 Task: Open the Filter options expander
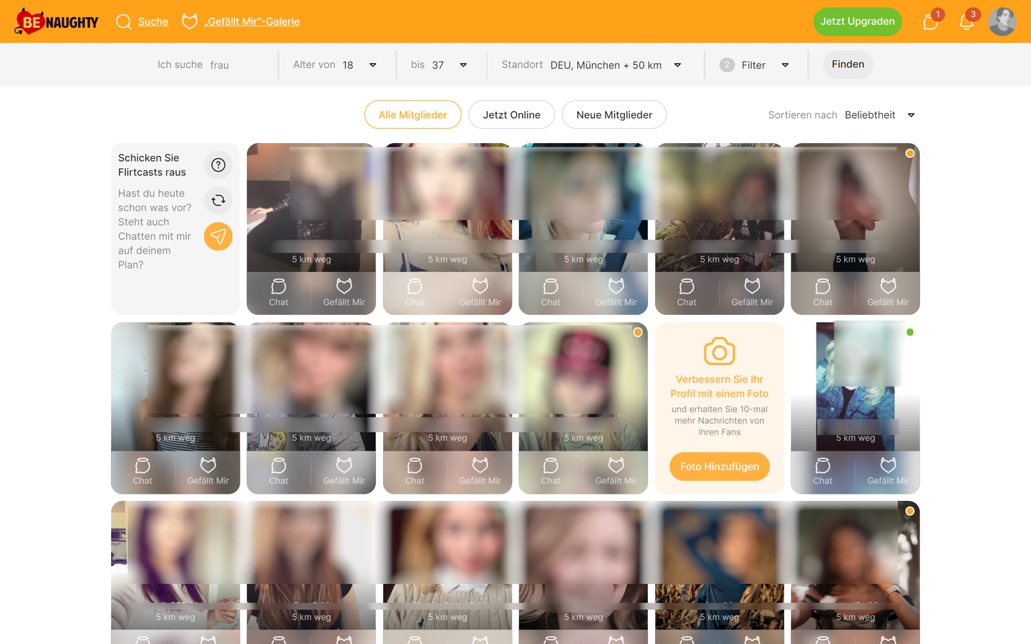(785, 65)
